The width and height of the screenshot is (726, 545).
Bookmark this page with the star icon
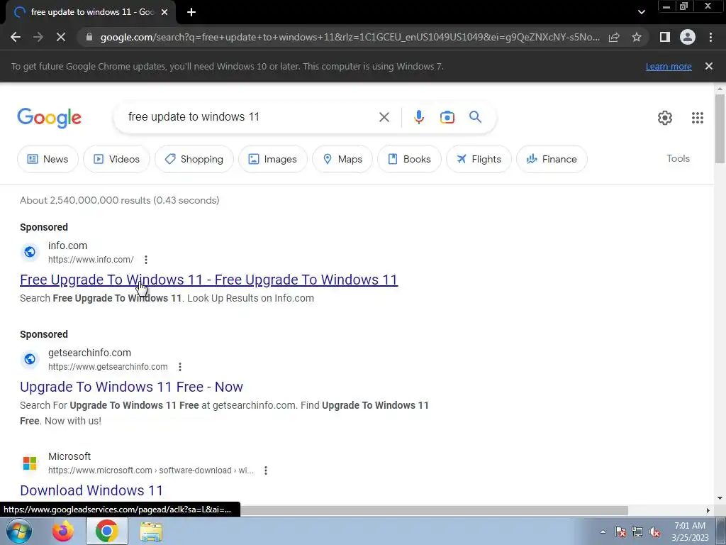coord(637,37)
